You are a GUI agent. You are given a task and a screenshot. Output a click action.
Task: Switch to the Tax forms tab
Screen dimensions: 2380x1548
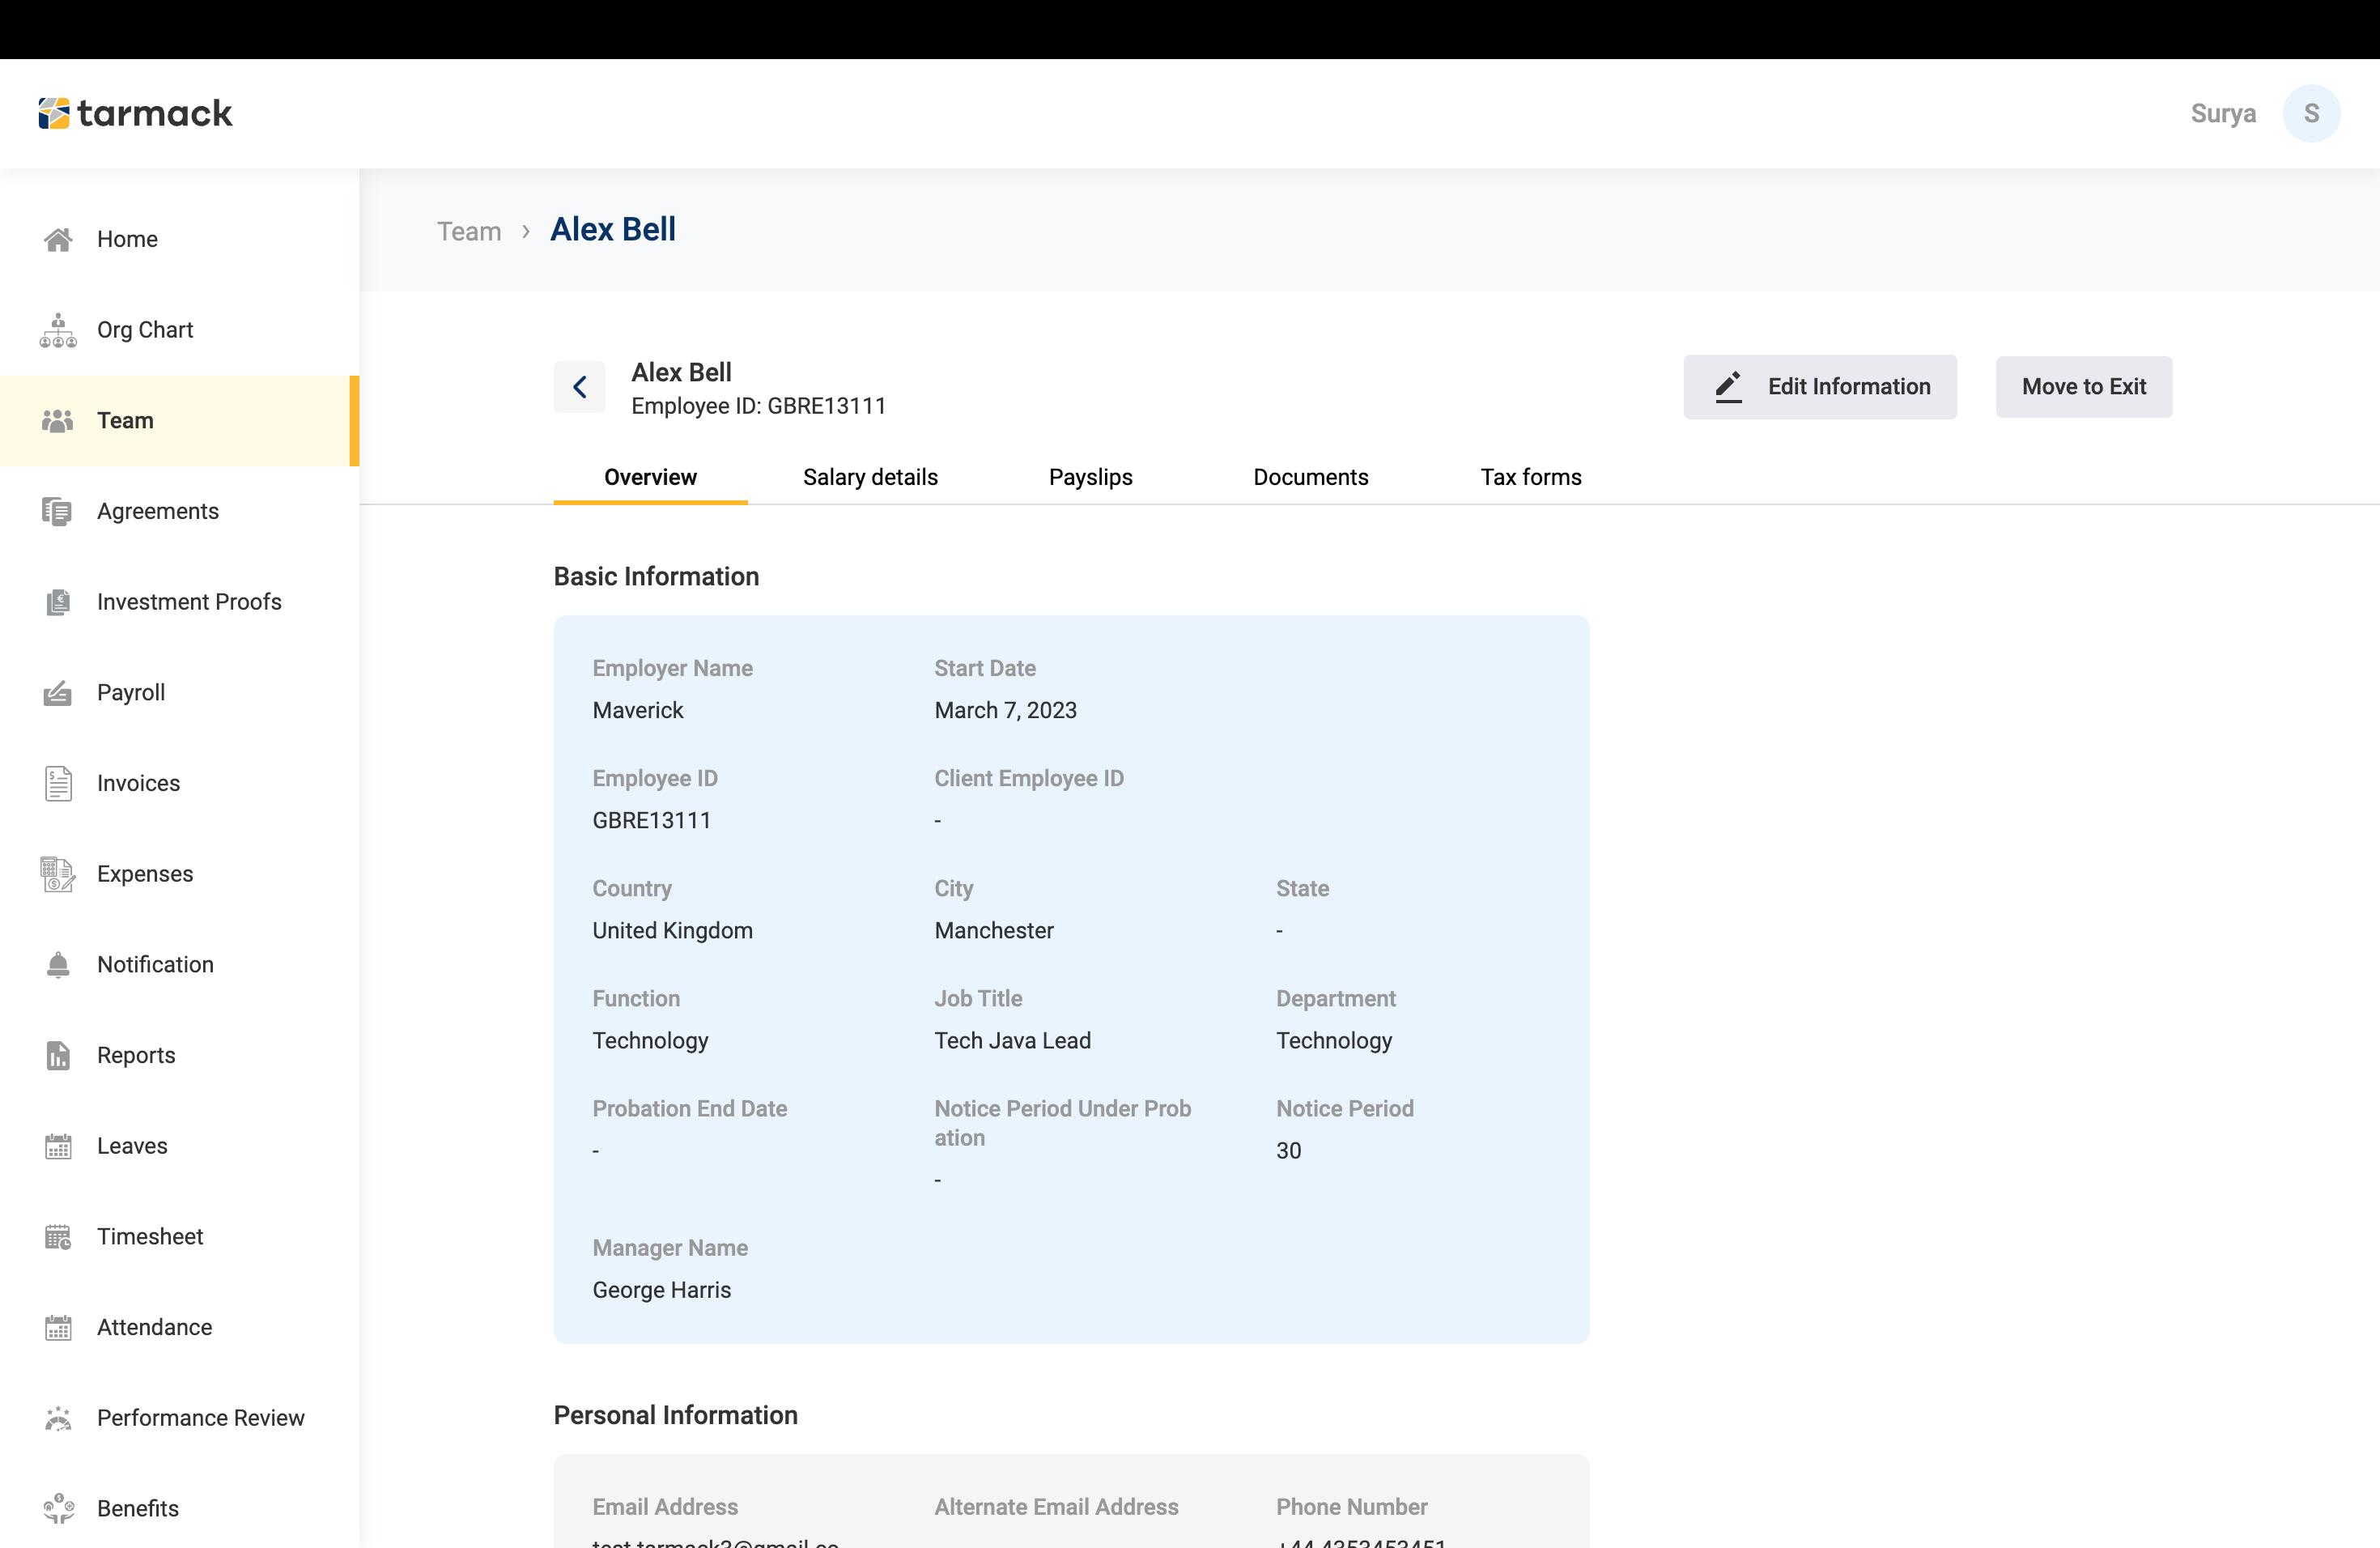click(1530, 477)
